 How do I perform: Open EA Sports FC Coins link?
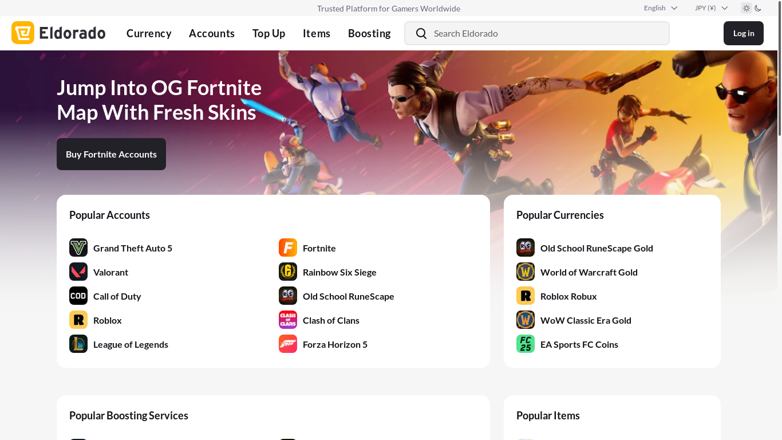pos(579,344)
